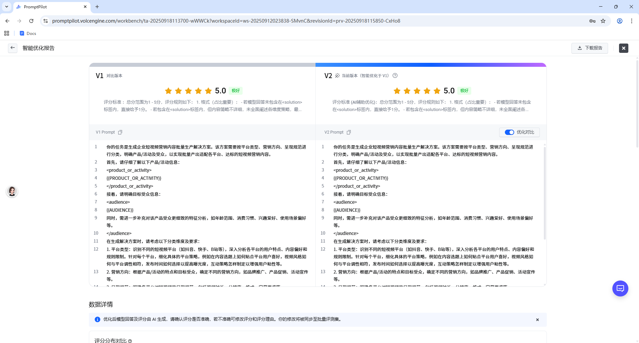Click the assistant avatar on left edge
639x343 pixels.
[x=12, y=191]
